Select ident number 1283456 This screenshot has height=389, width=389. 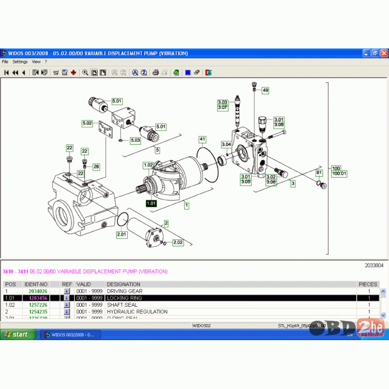(x=38, y=298)
